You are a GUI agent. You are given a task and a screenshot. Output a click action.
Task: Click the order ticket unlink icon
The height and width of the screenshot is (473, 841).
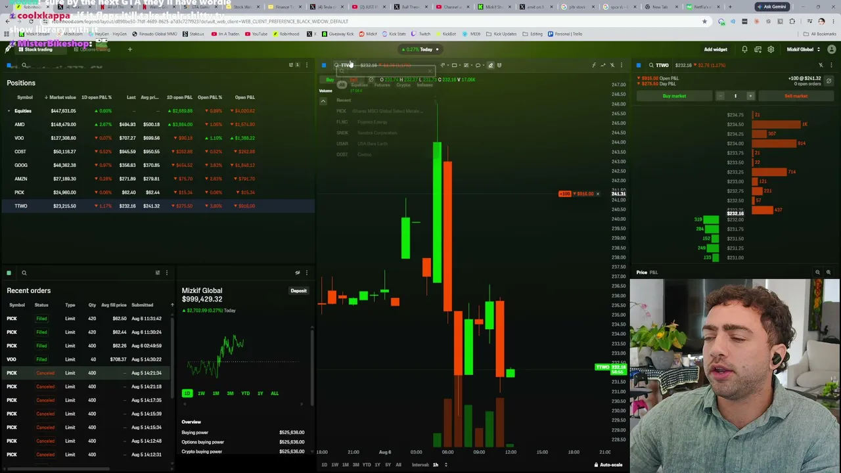(x=821, y=65)
